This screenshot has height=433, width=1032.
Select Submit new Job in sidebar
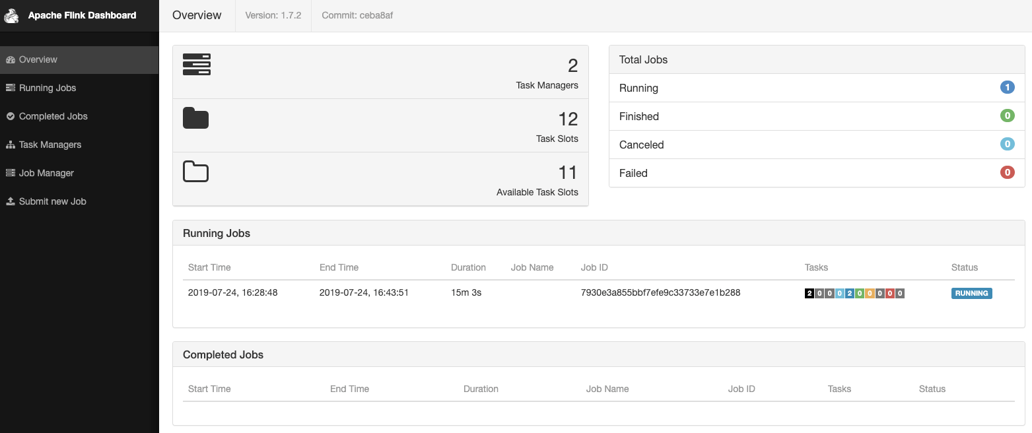click(x=53, y=201)
